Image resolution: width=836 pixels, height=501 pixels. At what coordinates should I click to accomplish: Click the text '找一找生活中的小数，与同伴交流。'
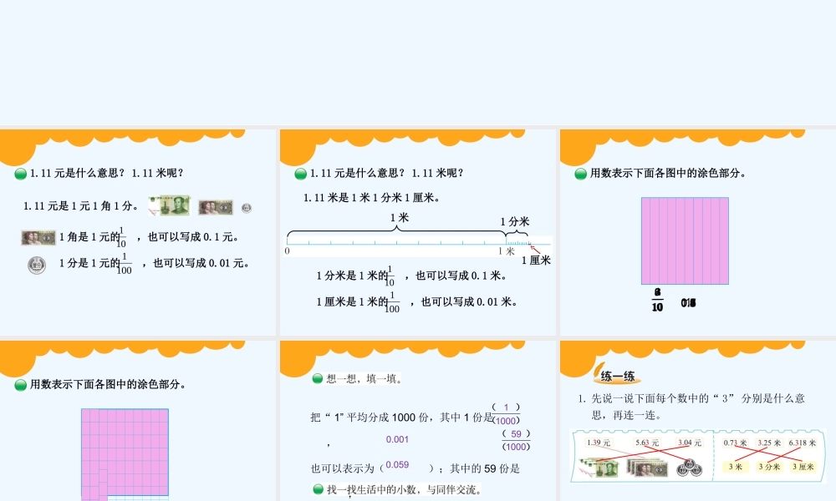click(x=403, y=489)
